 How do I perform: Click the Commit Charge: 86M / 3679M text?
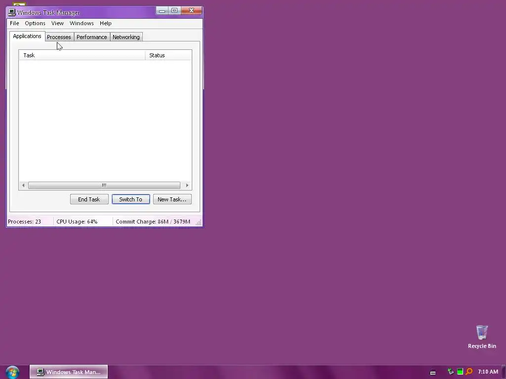153,222
